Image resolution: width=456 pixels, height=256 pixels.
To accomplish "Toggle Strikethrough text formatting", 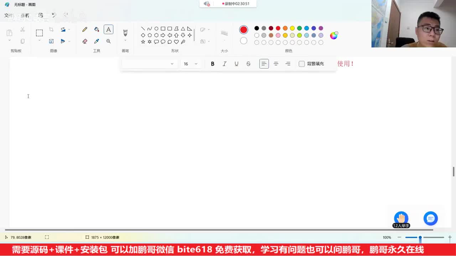I will pyautogui.click(x=248, y=64).
